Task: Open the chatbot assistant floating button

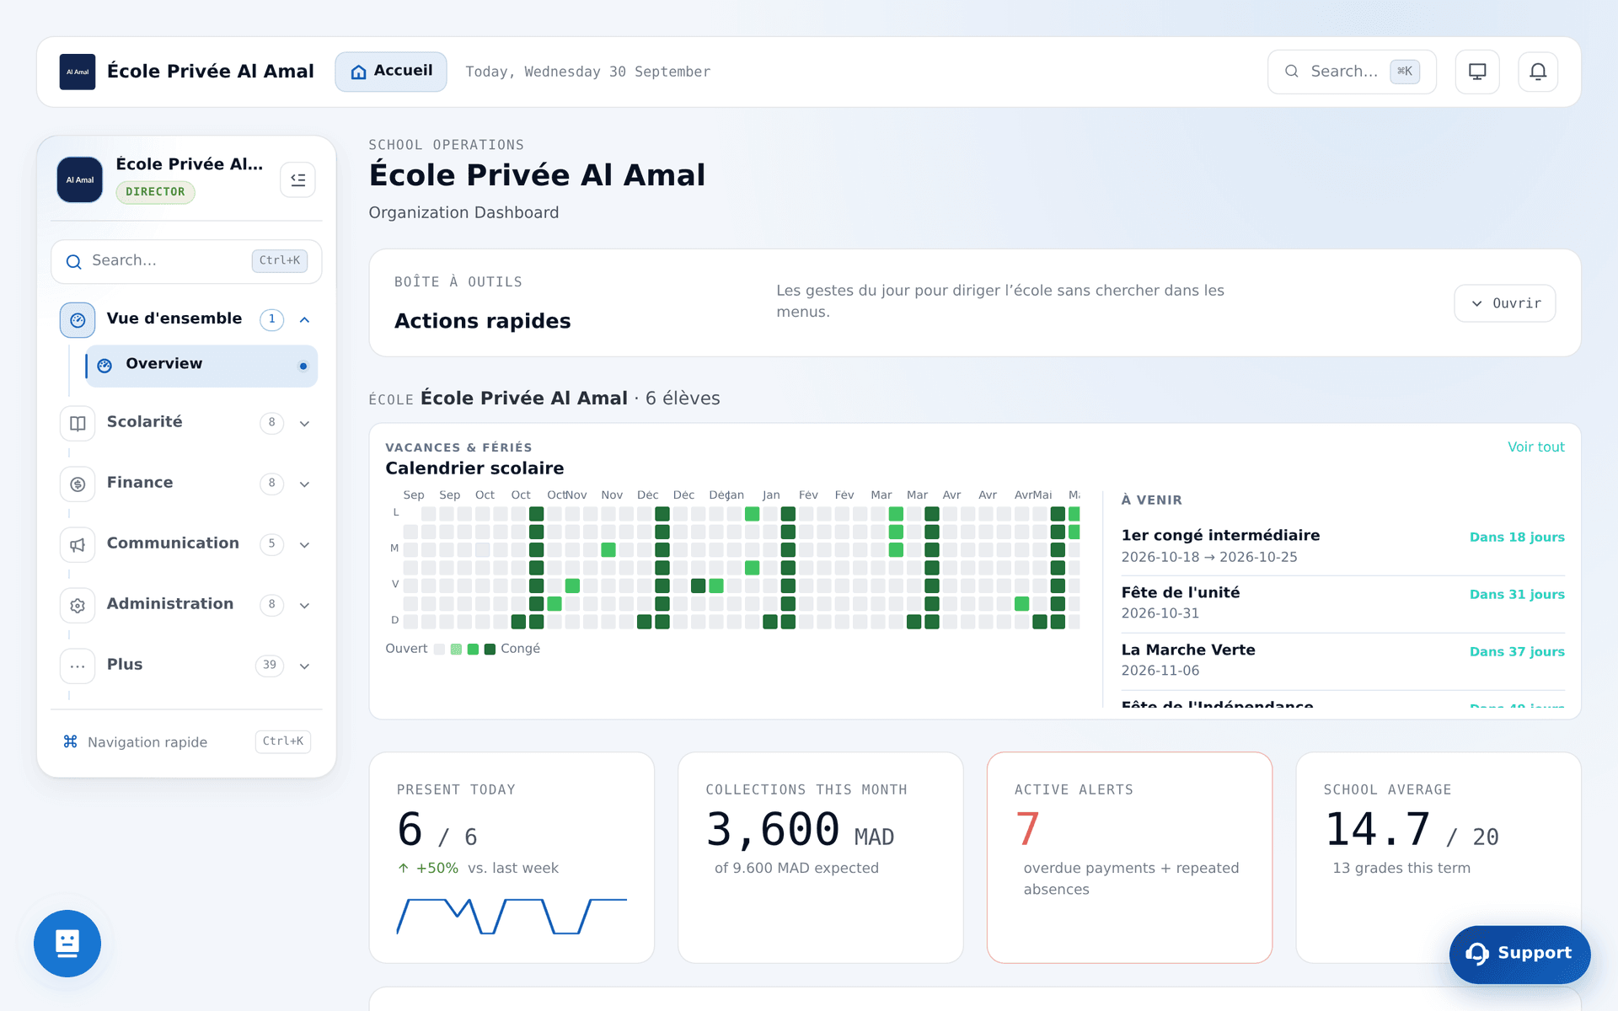Action: tap(67, 944)
